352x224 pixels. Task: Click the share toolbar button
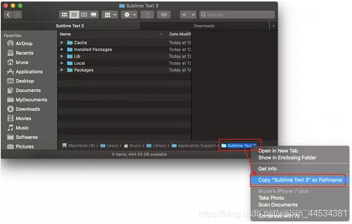(x=147, y=15)
